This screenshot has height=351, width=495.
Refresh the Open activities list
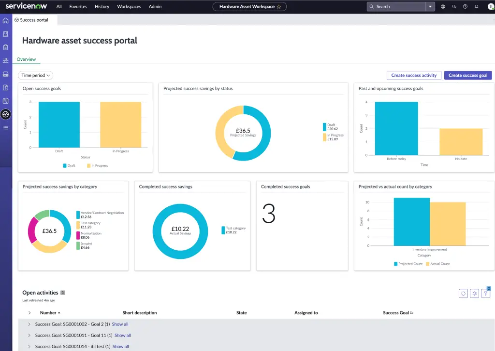point(464,293)
